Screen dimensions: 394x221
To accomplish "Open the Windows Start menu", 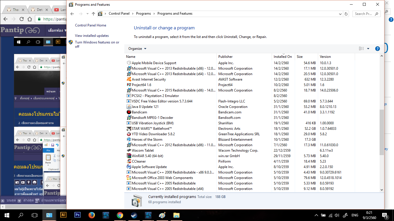I will pyautogui.click(x=7, y=215).
